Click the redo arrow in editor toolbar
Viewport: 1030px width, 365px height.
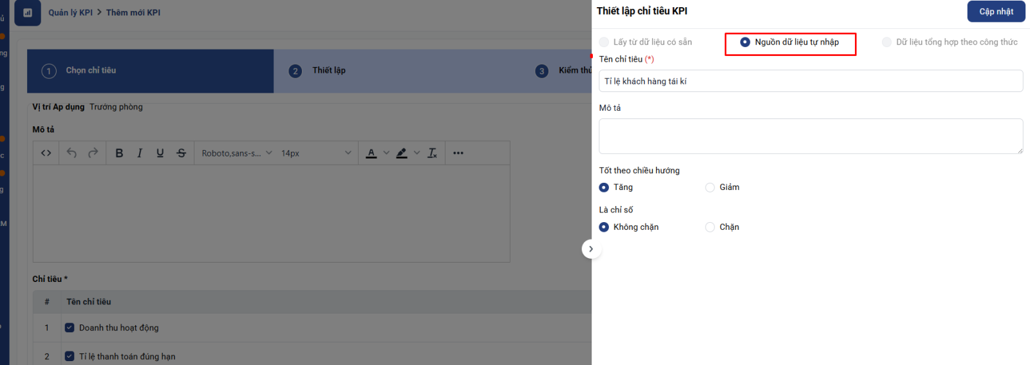coord(93,153)
